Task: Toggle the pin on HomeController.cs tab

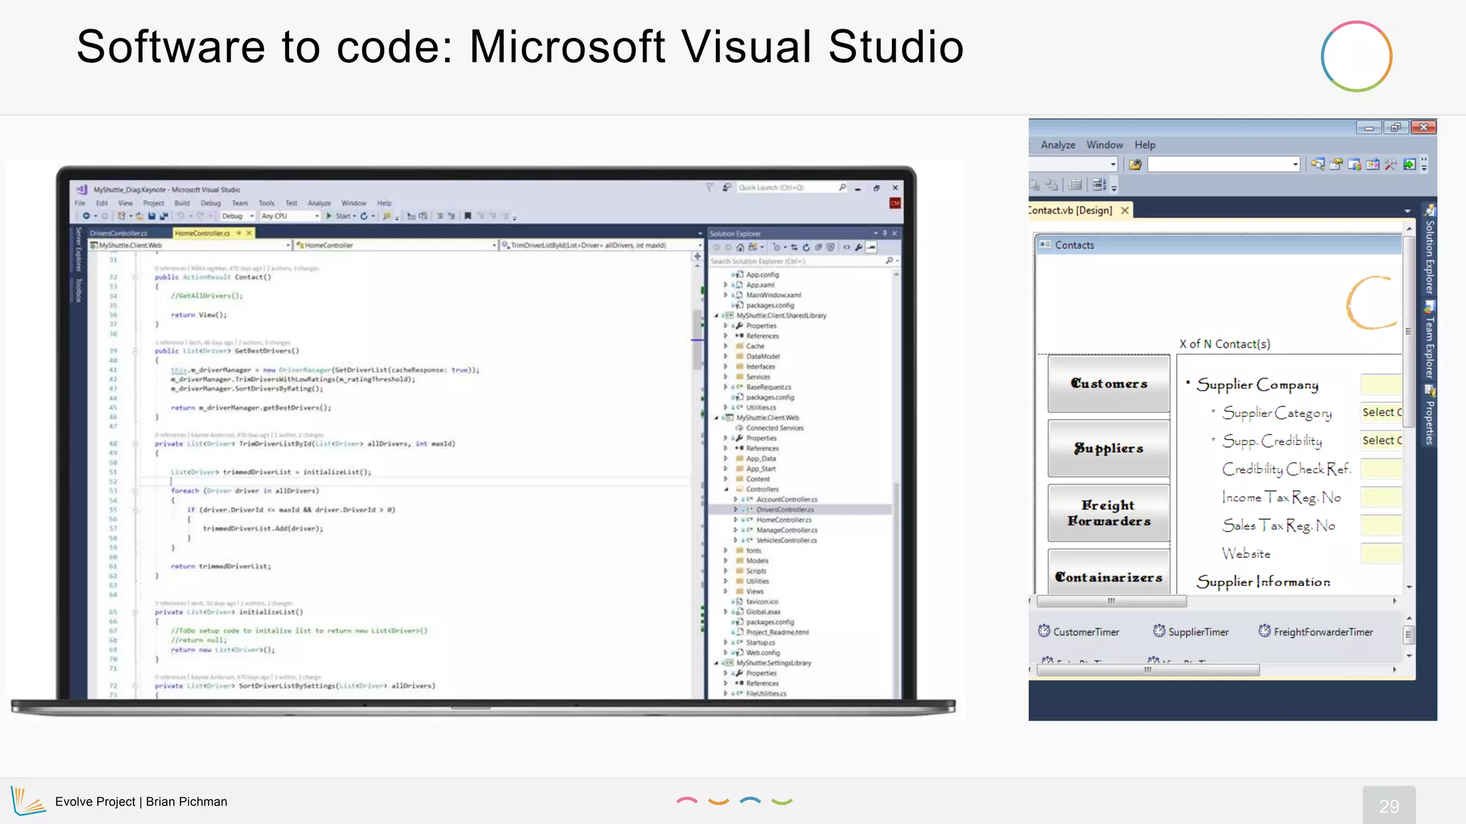Action: click(x=238, y=233)
